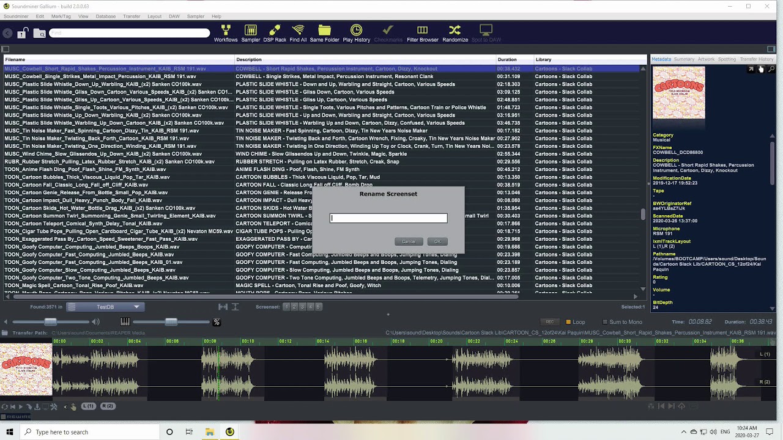
Task: Click the return-to-start transport button
Action: coord(13,406)
